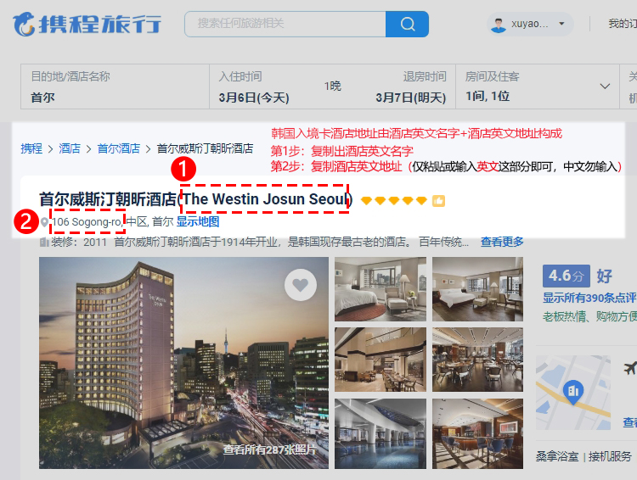This screenshot has height=480, width=637.
Task: Open the bedroom with lamp thumbnail
Action: (381, 289)
